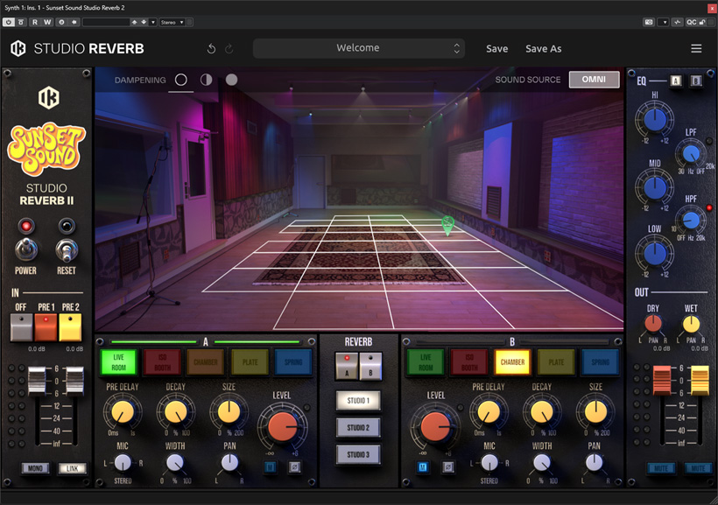Viewport: 718px width, 505px height.
Task: Click the host QC quick controls button
Action: point(691,22)
